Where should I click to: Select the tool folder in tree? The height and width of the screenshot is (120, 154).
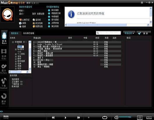click(19, 52)
